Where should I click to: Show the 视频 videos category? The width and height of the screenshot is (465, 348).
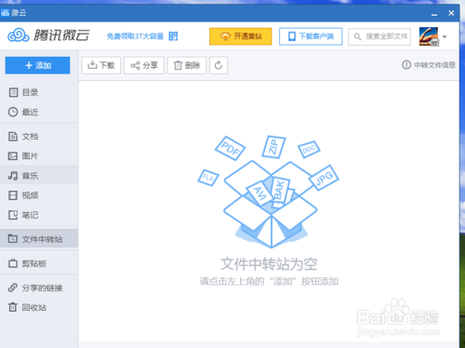(x=39, y=195)
